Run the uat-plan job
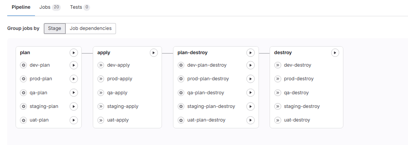 (x=74, y=120)
